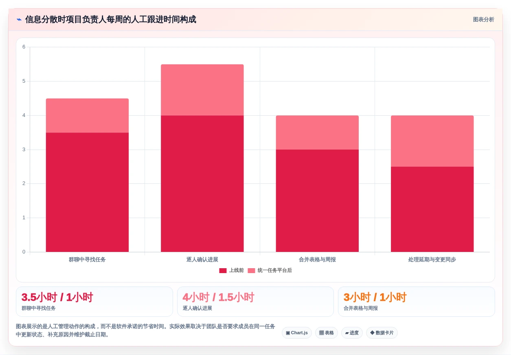Click the dark red 群聊中寻找任务 bar segment

coord(87,192)
